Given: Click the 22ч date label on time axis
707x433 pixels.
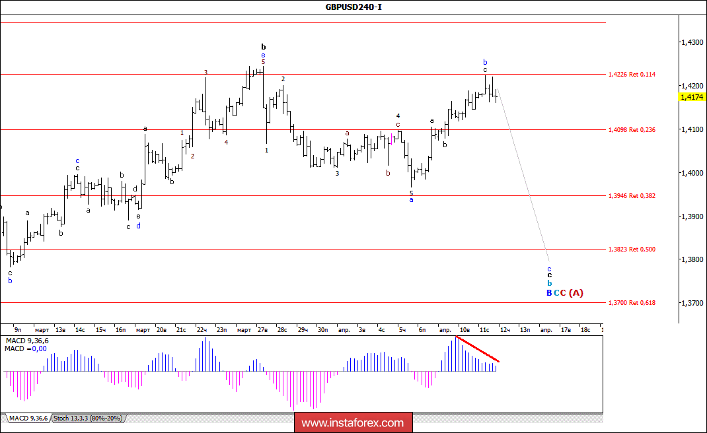Looking at the screenshot, I should click(x=202, y=330).
